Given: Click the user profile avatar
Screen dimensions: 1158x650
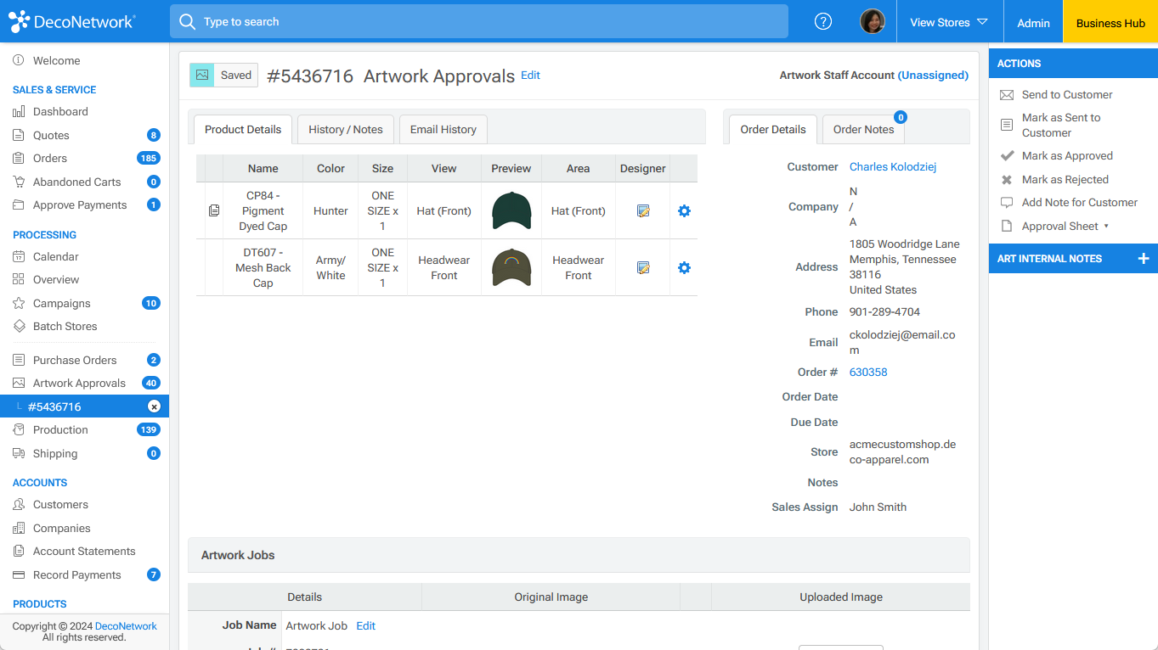Looking at the screenshot, I should (872, 22).
